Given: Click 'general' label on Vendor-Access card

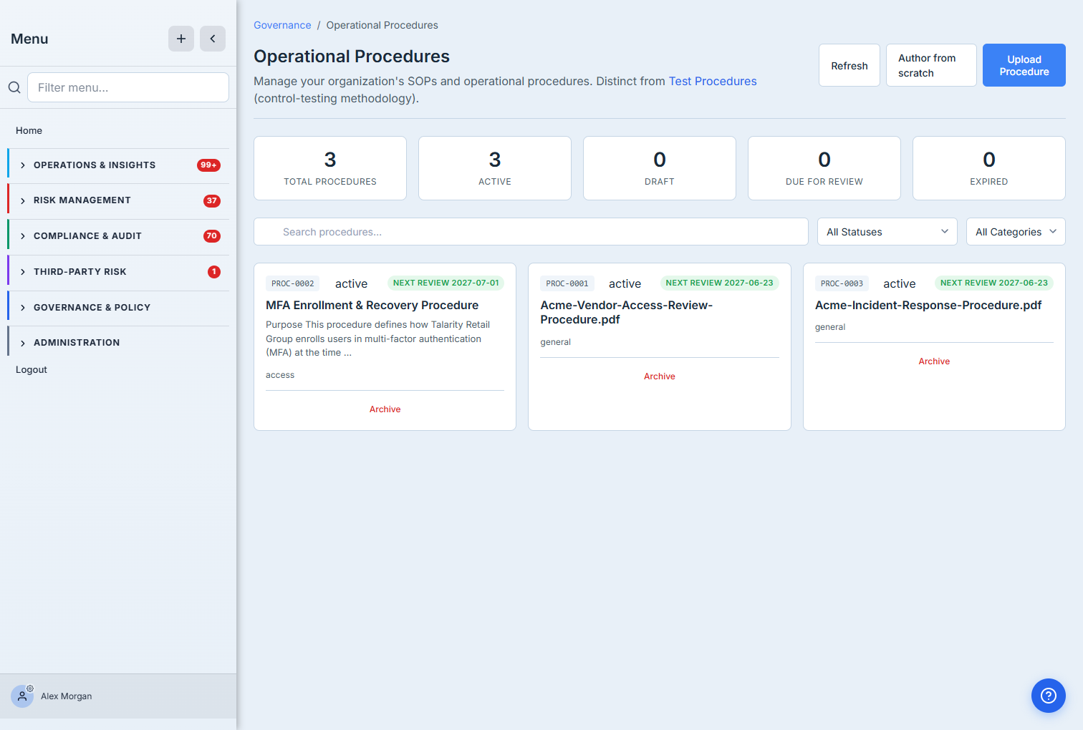Looking at the screenshot, I should pos(555,342).
